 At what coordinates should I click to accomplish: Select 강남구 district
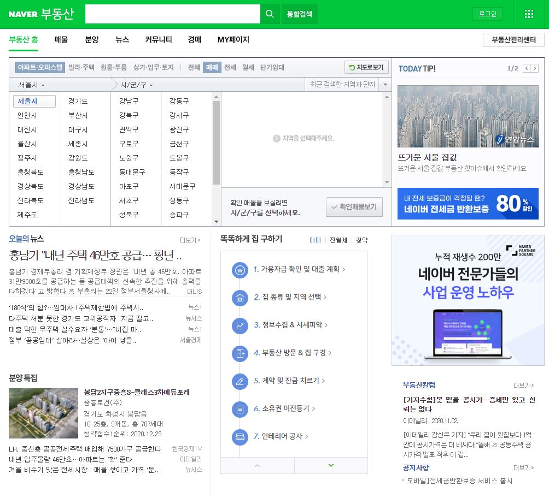tap(129, 102)
